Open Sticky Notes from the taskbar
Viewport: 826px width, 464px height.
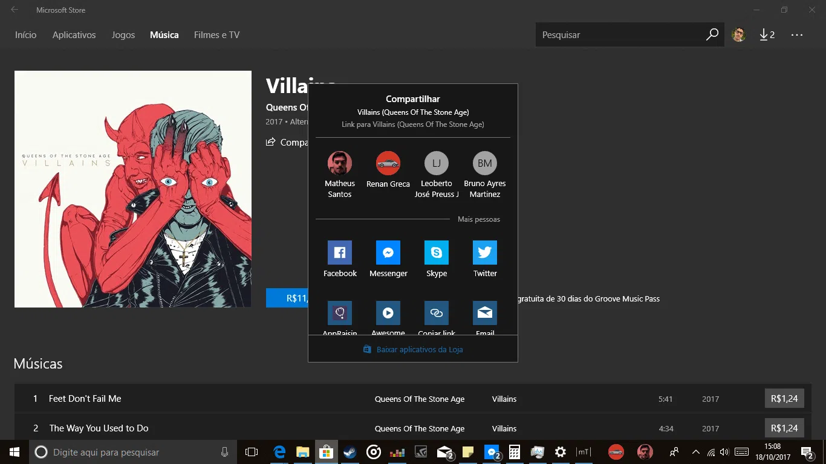467,452
